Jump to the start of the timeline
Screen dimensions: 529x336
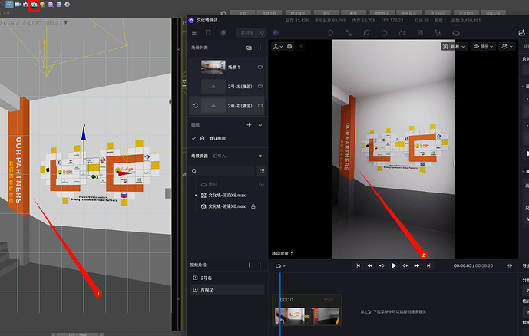(359, 265)
